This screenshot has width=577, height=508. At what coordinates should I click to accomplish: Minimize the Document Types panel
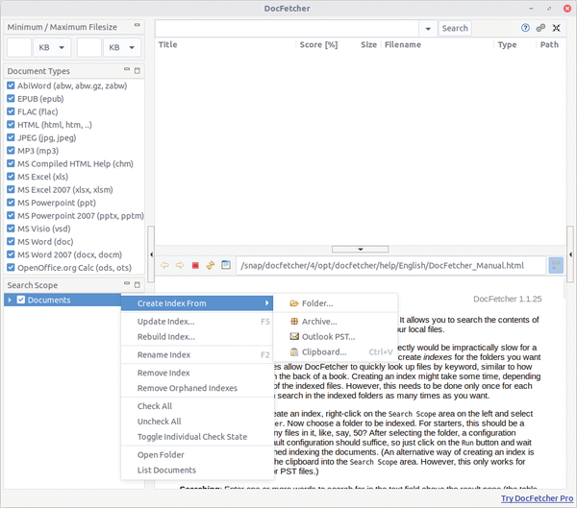127,69
